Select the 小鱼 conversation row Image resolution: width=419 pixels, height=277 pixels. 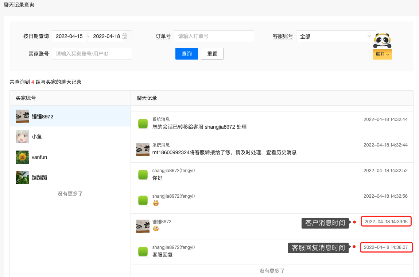point(70,137)
